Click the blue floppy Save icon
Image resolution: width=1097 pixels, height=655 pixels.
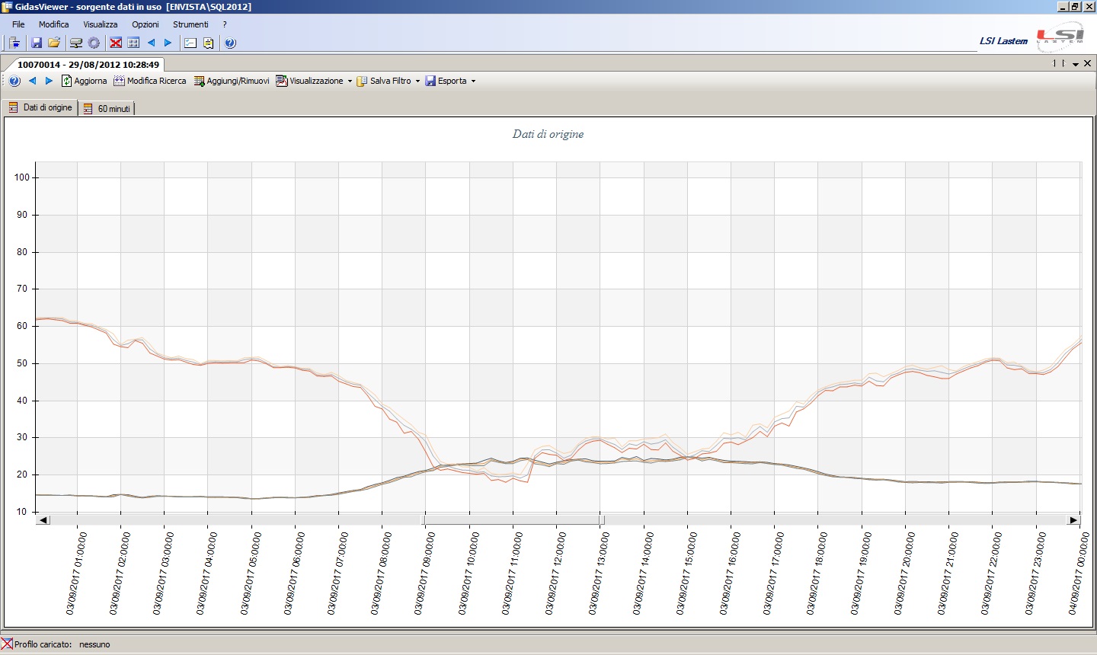(36, 43)
